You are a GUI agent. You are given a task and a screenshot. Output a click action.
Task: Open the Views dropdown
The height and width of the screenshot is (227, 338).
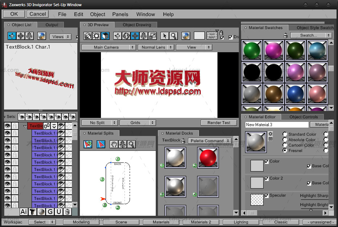(60, 37)
